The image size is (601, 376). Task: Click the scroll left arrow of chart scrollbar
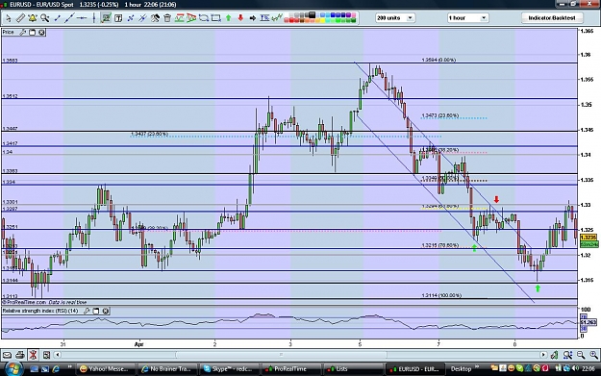pos(58,355)
